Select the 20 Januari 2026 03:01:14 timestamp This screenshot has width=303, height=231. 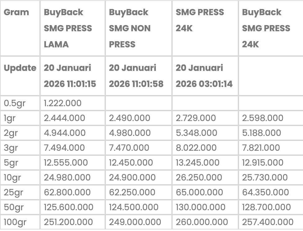204,76
